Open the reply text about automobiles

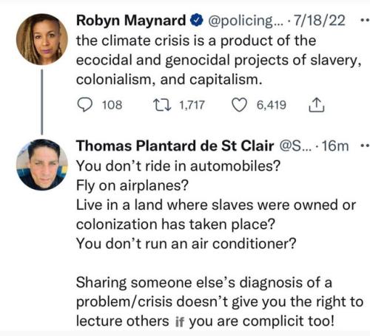pos(220,244)
